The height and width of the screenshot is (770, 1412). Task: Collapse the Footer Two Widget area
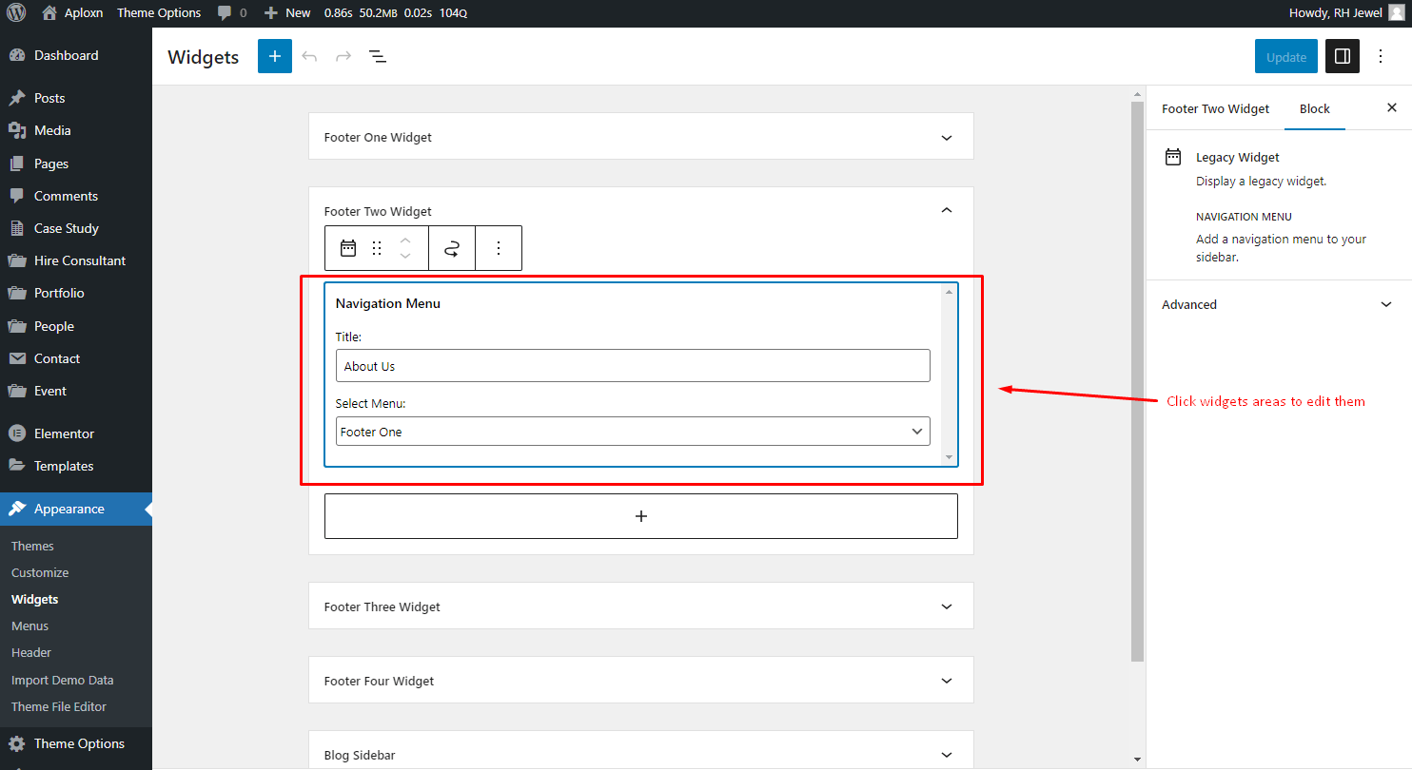point(946,211)
